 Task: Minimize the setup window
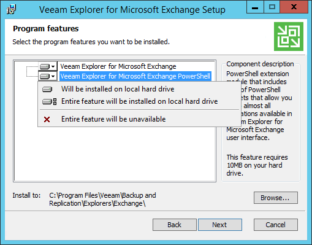coord(255,7)
